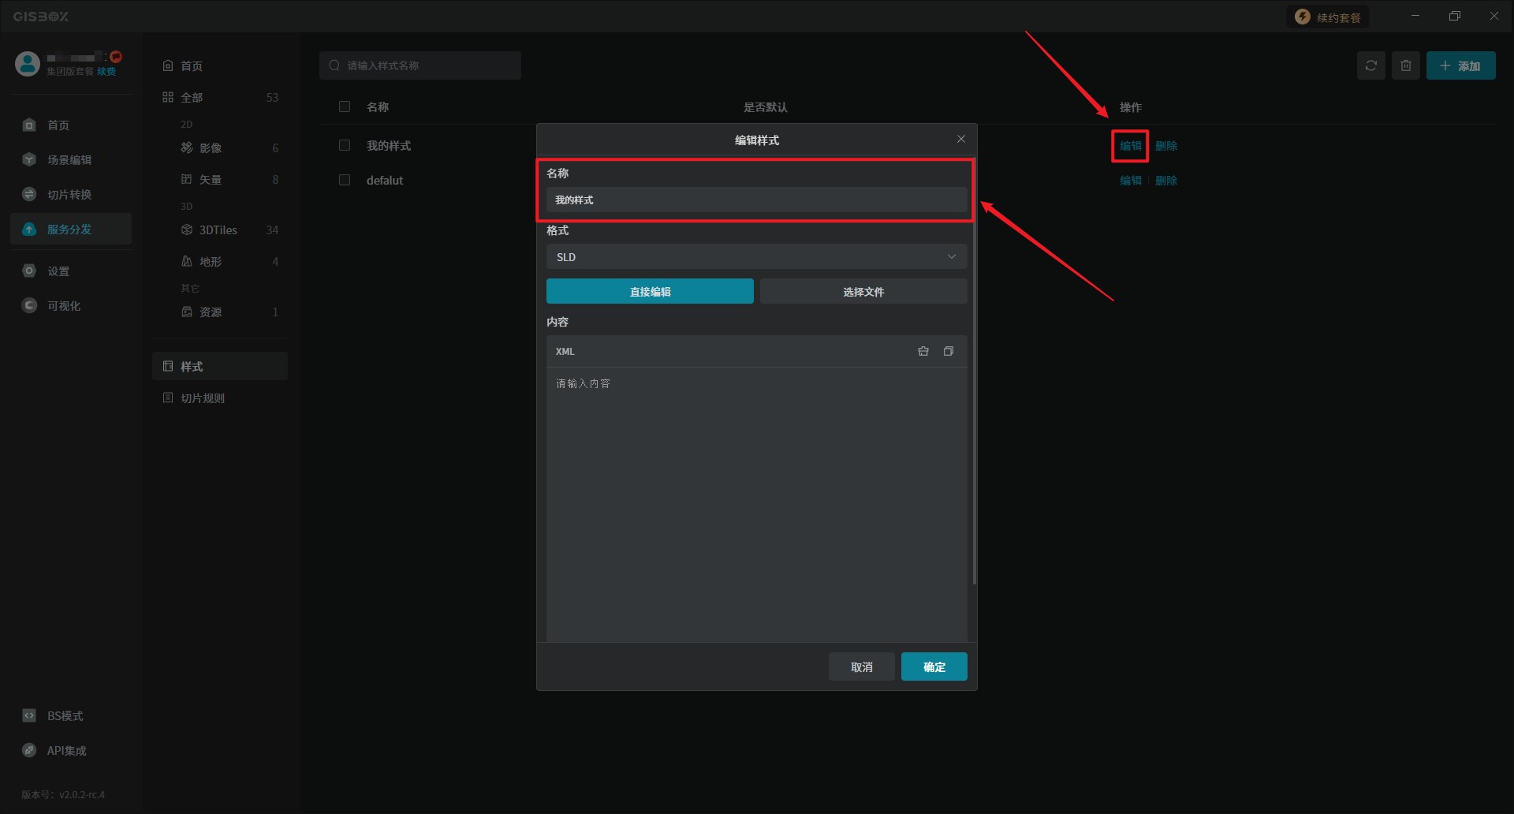Click the trash delete icon in toolbar
The width and height of the screenshot is (1514, 814).
coord(1405,65)
